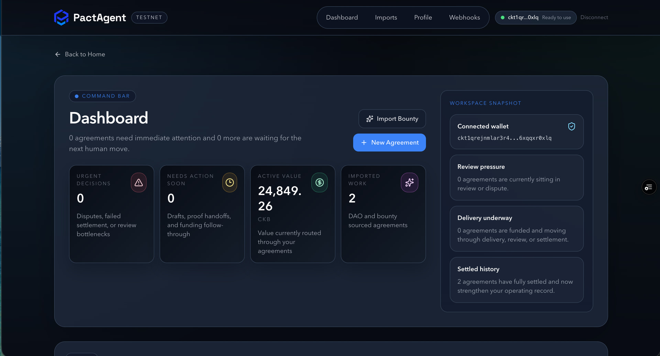Click the clock icon in Needs Action Soon

tap(230, 183)
